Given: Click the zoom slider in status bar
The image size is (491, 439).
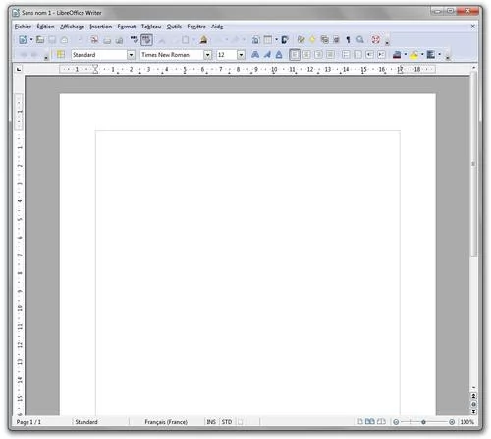Looking at the screenshot, I should click(x=423, y=422).
